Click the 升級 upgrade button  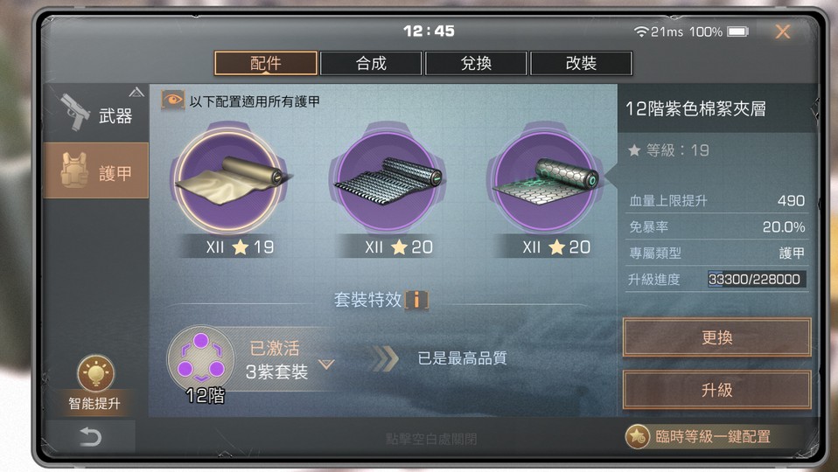pyautogui.click(x=716, y=390)
